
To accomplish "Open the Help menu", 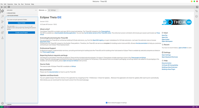I will 32,4.
